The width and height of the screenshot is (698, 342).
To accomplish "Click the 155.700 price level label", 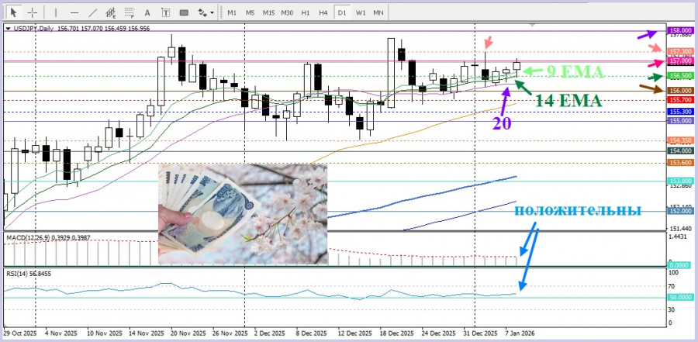I will click(681, 100).
